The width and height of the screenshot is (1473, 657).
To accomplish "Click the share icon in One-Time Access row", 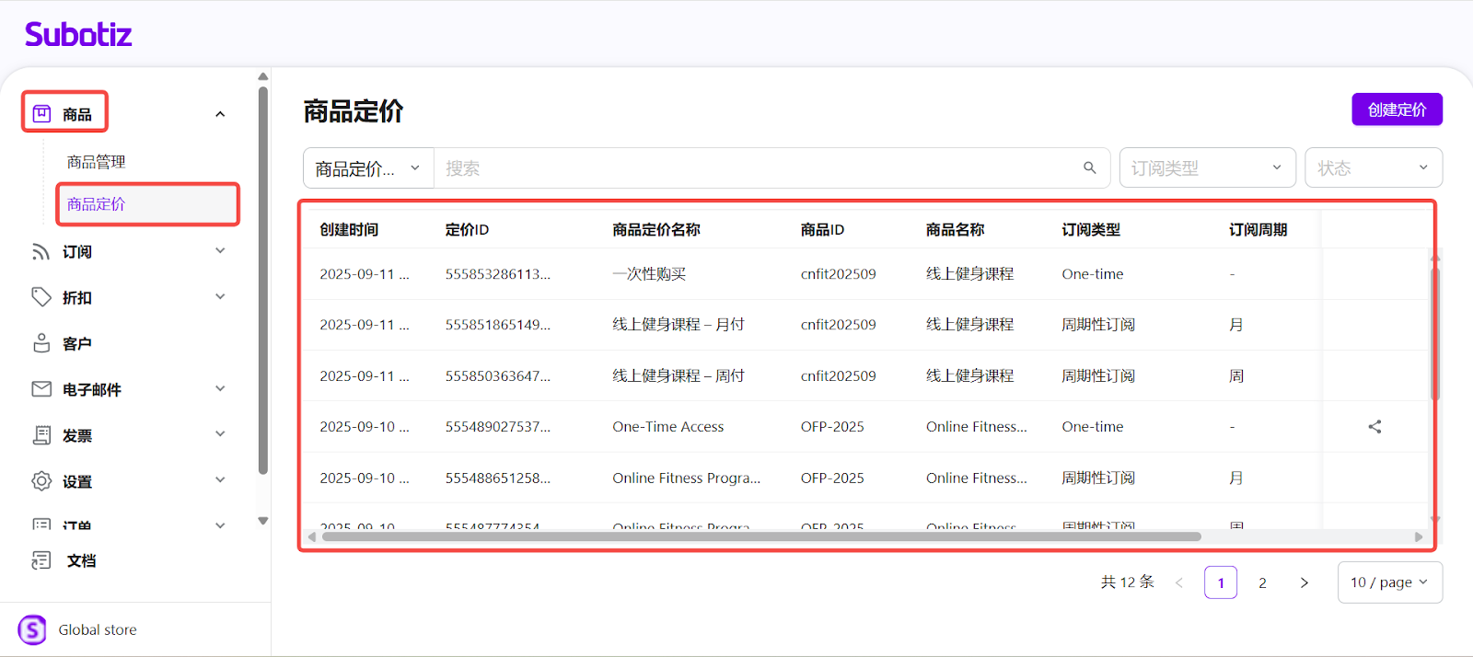I will click(x=1374, y=427).
